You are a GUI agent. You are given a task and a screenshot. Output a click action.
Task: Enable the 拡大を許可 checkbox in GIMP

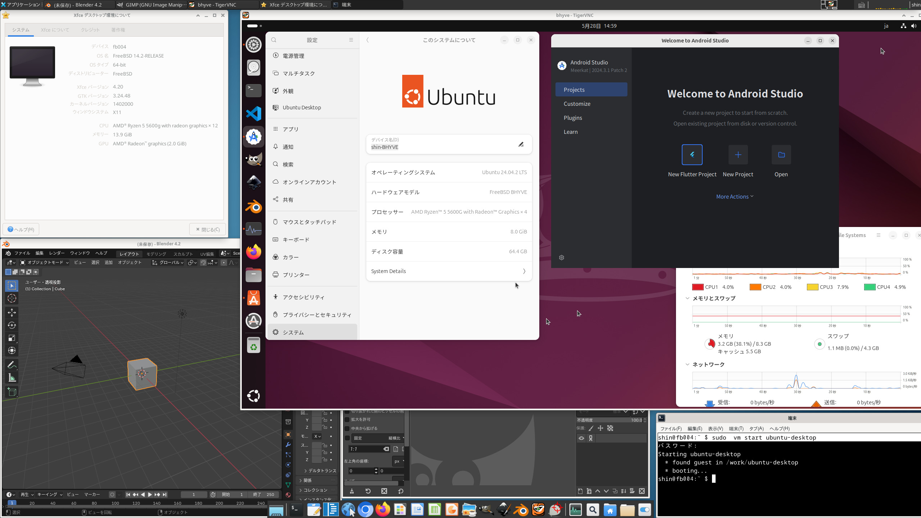tap(347, 419)
